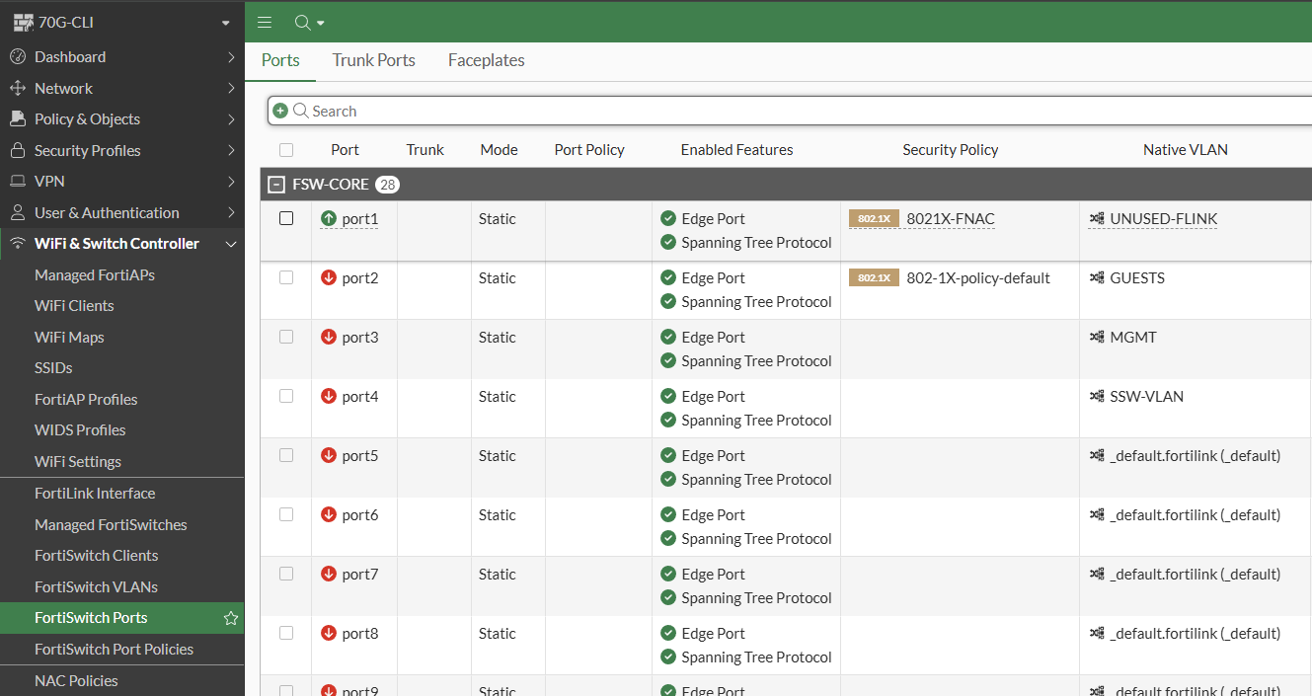Screen dimensions: 1312x696
Task: Click the red down-arrow status icon of port8
Action: pos(329,633)
